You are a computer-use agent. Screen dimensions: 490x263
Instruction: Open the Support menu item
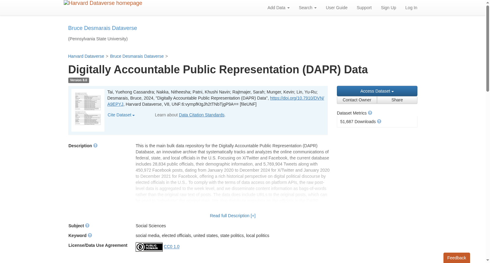tap(364, 8)
